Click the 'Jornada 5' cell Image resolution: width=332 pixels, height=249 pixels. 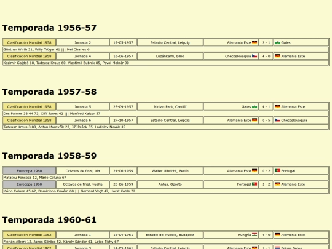(82, 107)
